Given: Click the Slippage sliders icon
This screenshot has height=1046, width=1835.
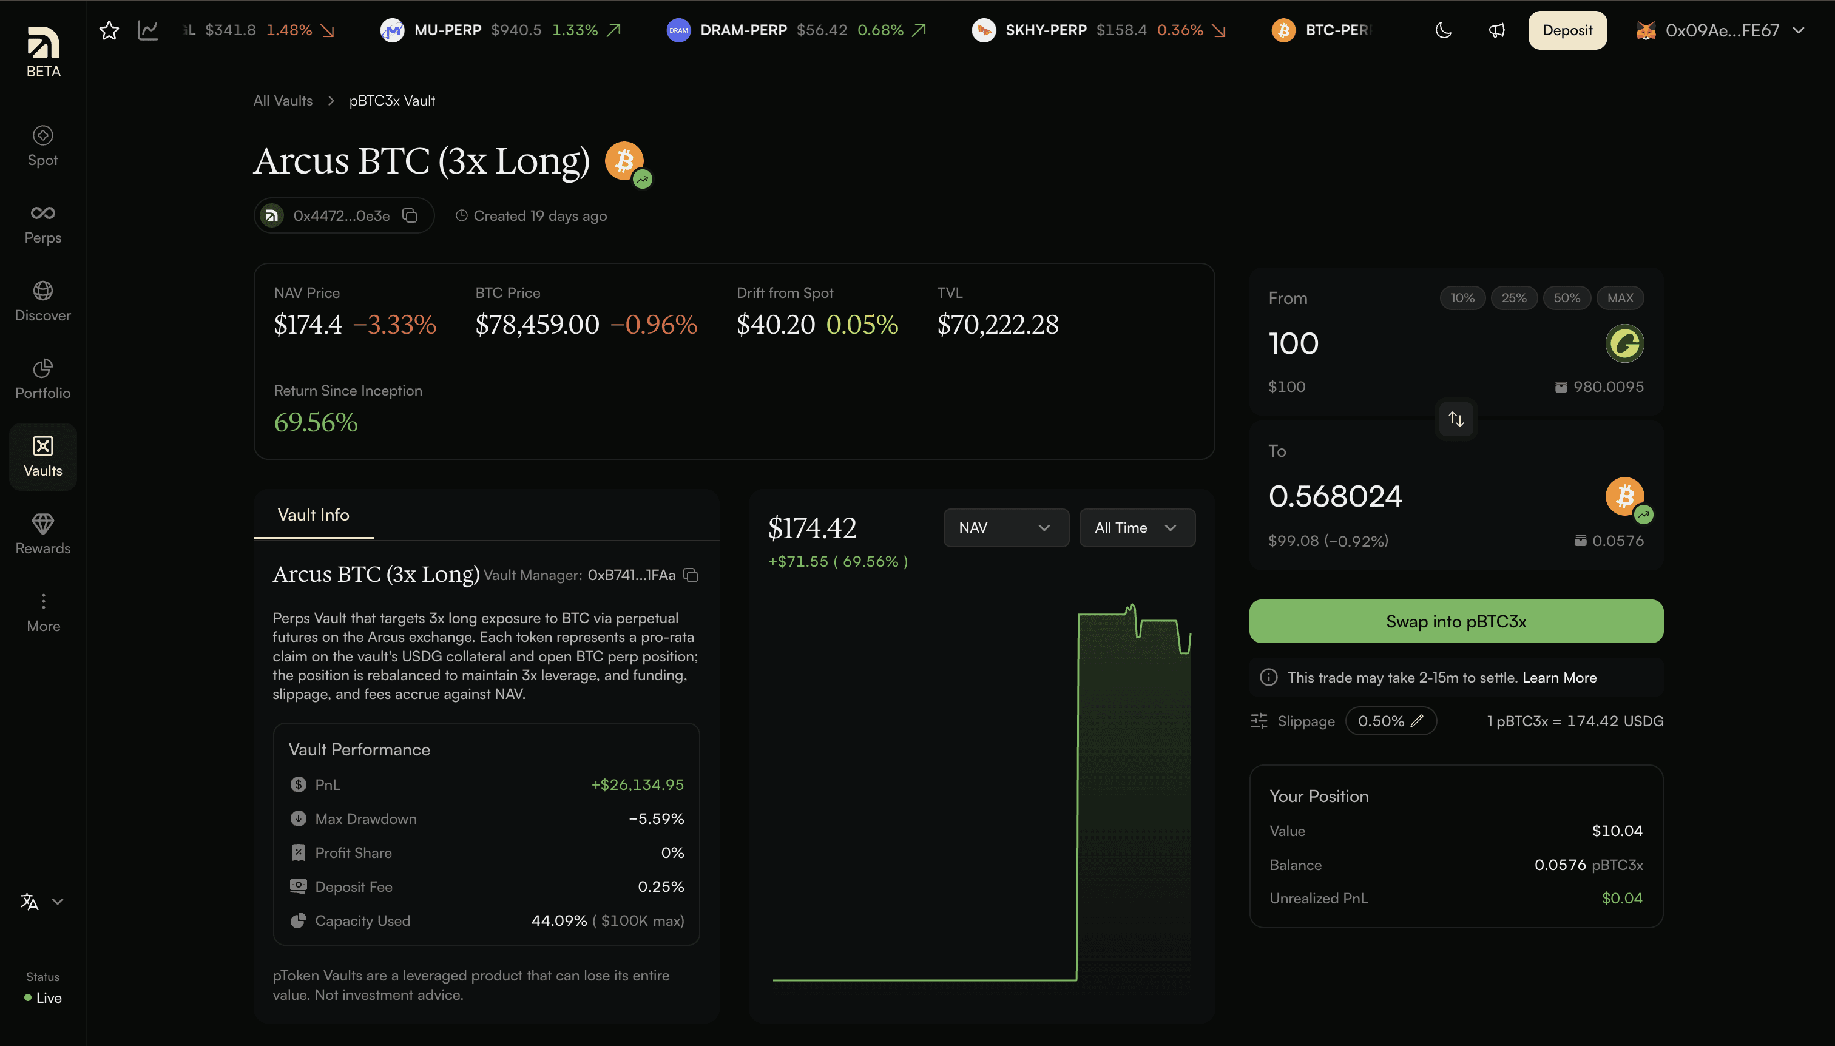Looking at the screenshot, I should tap(1259, 721).
